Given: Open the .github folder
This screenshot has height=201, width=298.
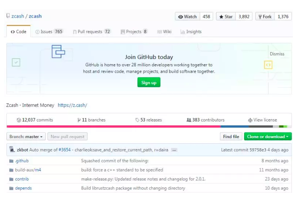Looking at the screenshot, I should click(x=22, y=161).
